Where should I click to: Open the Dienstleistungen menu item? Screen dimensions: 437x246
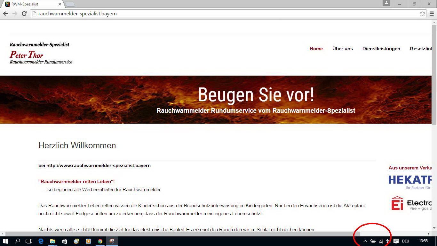(381, 49)
